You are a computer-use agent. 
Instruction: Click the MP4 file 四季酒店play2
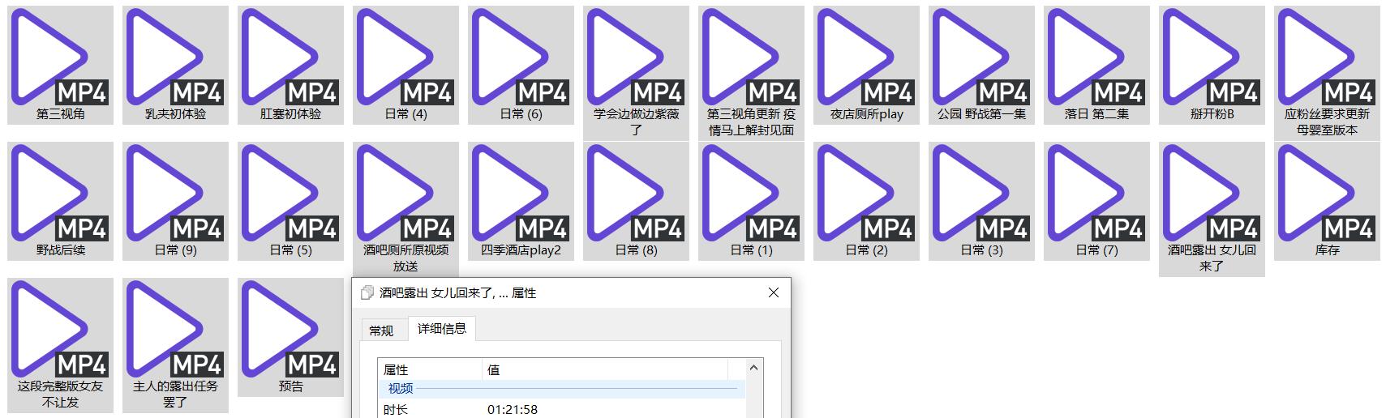pos(521,201)
